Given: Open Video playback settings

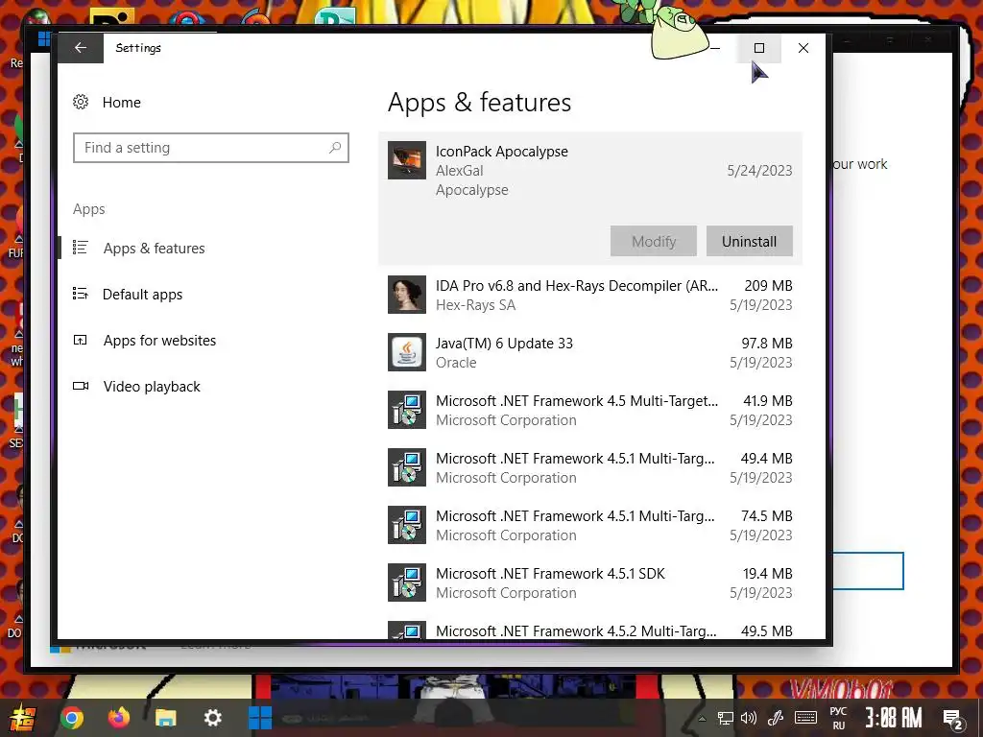Looking at the screenshot, I should pos(152,387).
